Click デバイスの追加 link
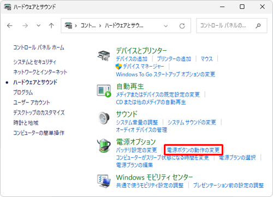This screenshot has width=273, height=197. point(132,59)
